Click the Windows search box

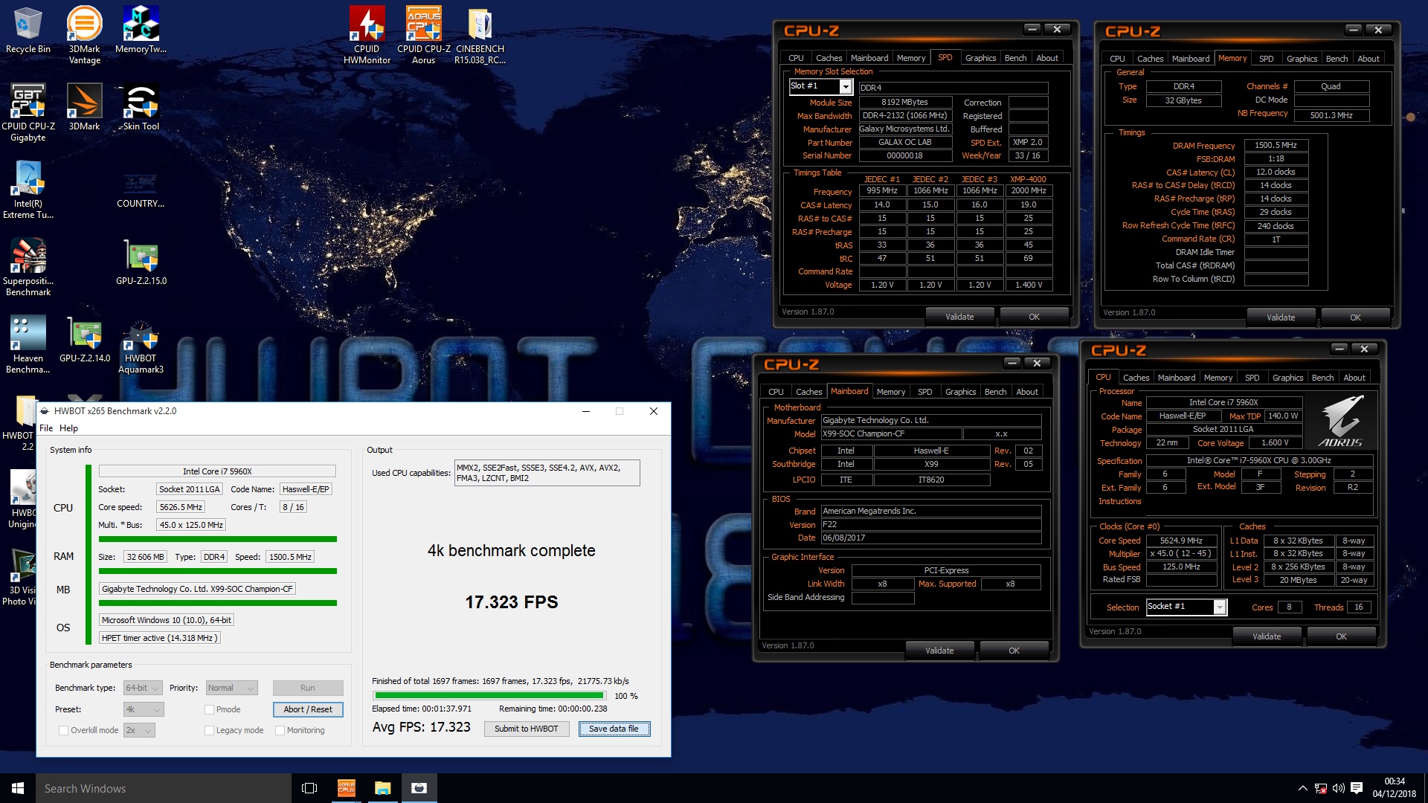[x=163, y=788]
